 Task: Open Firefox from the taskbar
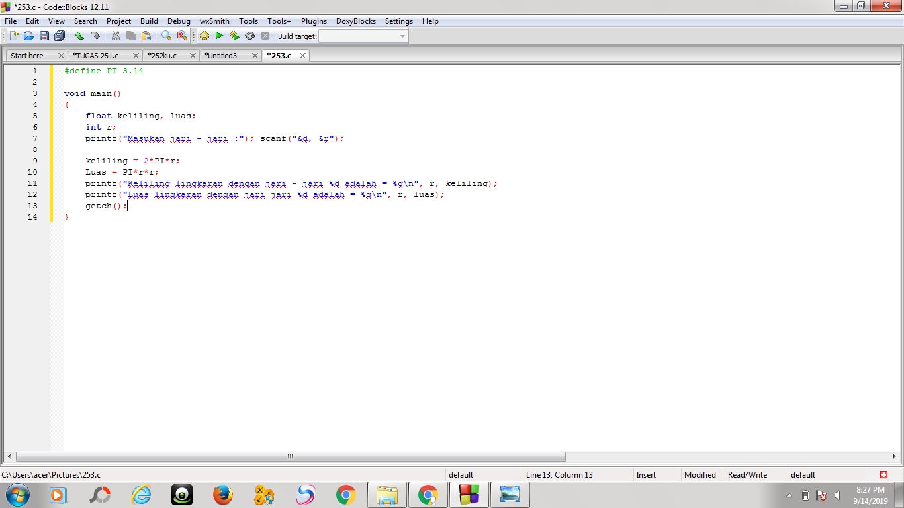tap(223, 495)
